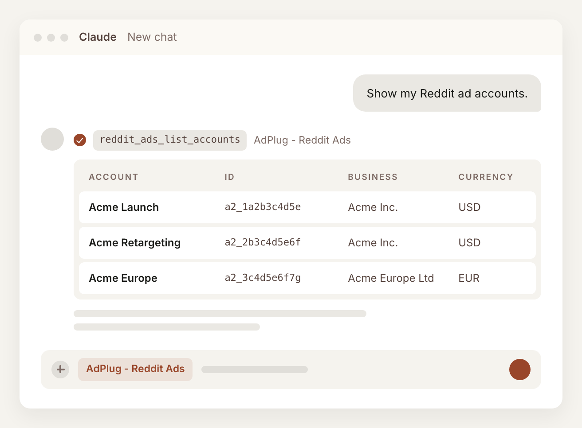Select the Acme Launch account name

pyautogui.click(x=124, y=207)
